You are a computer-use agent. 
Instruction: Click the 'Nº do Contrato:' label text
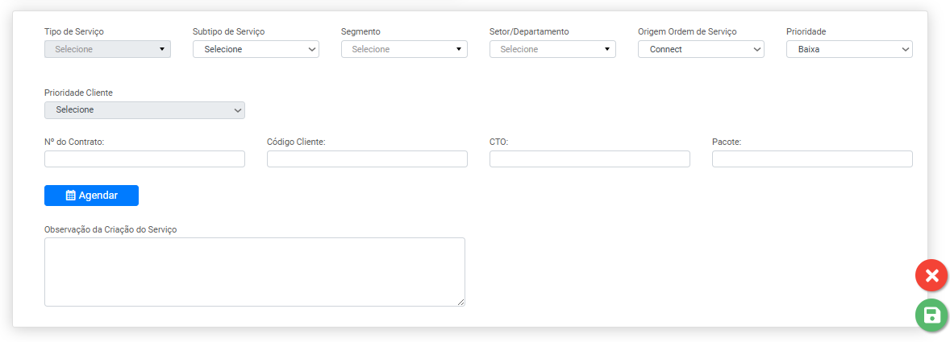[74, 142]
